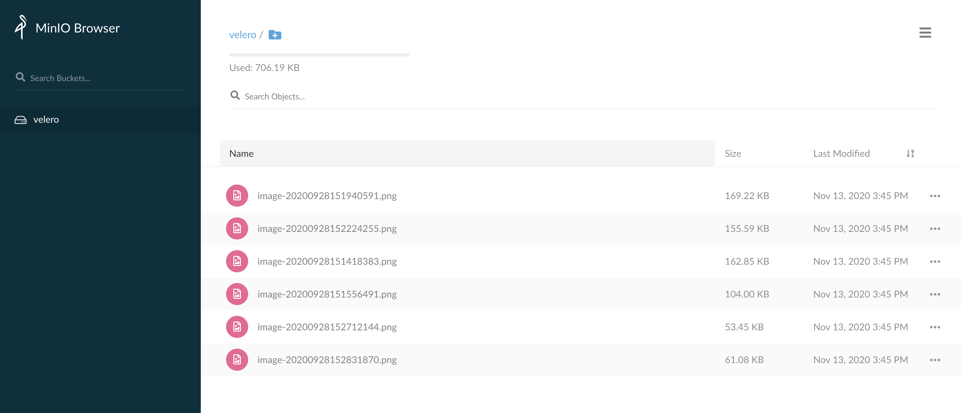The height and width of the screenshot is (413, 961).
Task: Sort by the Last Modified column header
Action: tap(841, 154)
